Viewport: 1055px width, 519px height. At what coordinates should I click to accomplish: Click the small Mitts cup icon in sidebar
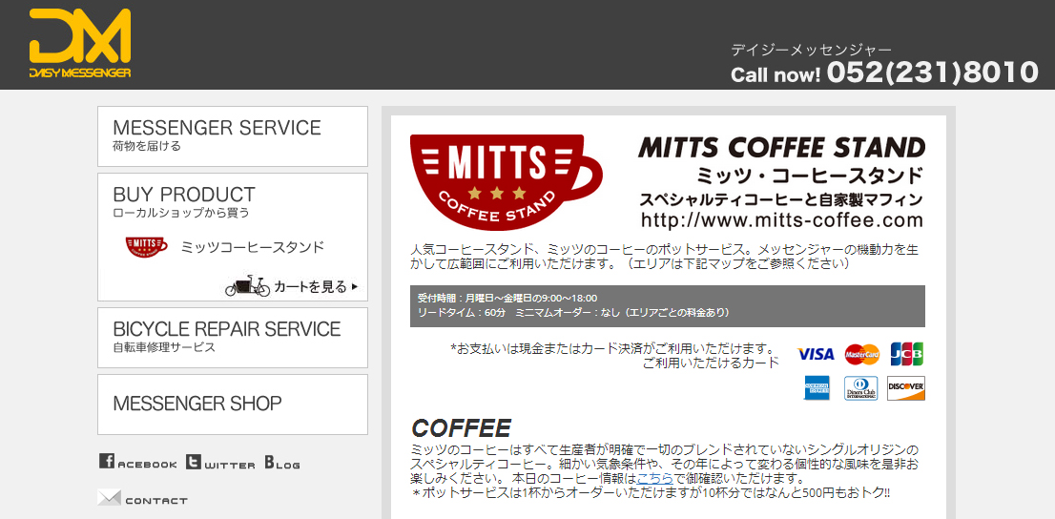click(147, 246)
